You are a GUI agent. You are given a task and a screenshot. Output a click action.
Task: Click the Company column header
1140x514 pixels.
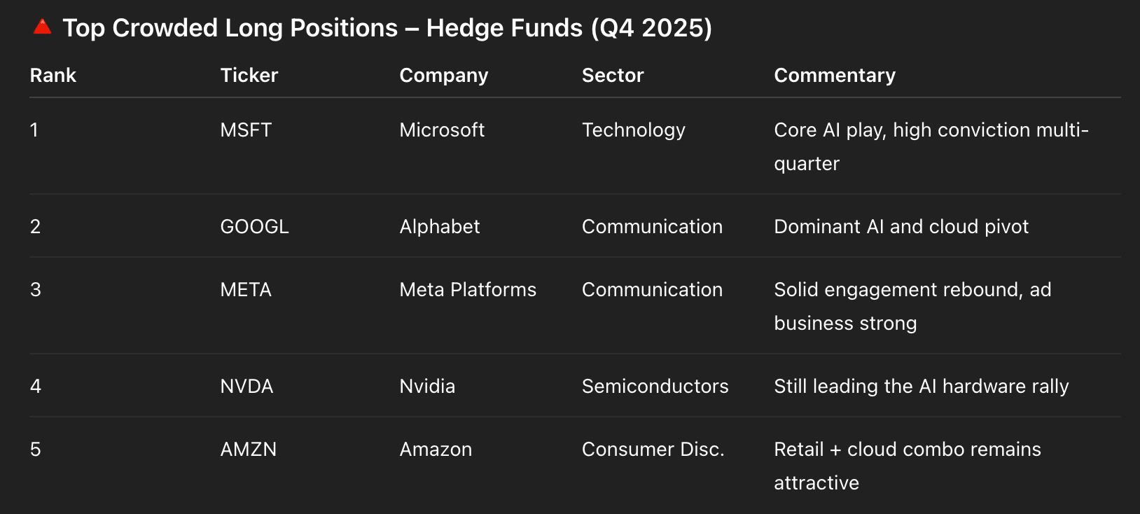click(x=443, y=75)
